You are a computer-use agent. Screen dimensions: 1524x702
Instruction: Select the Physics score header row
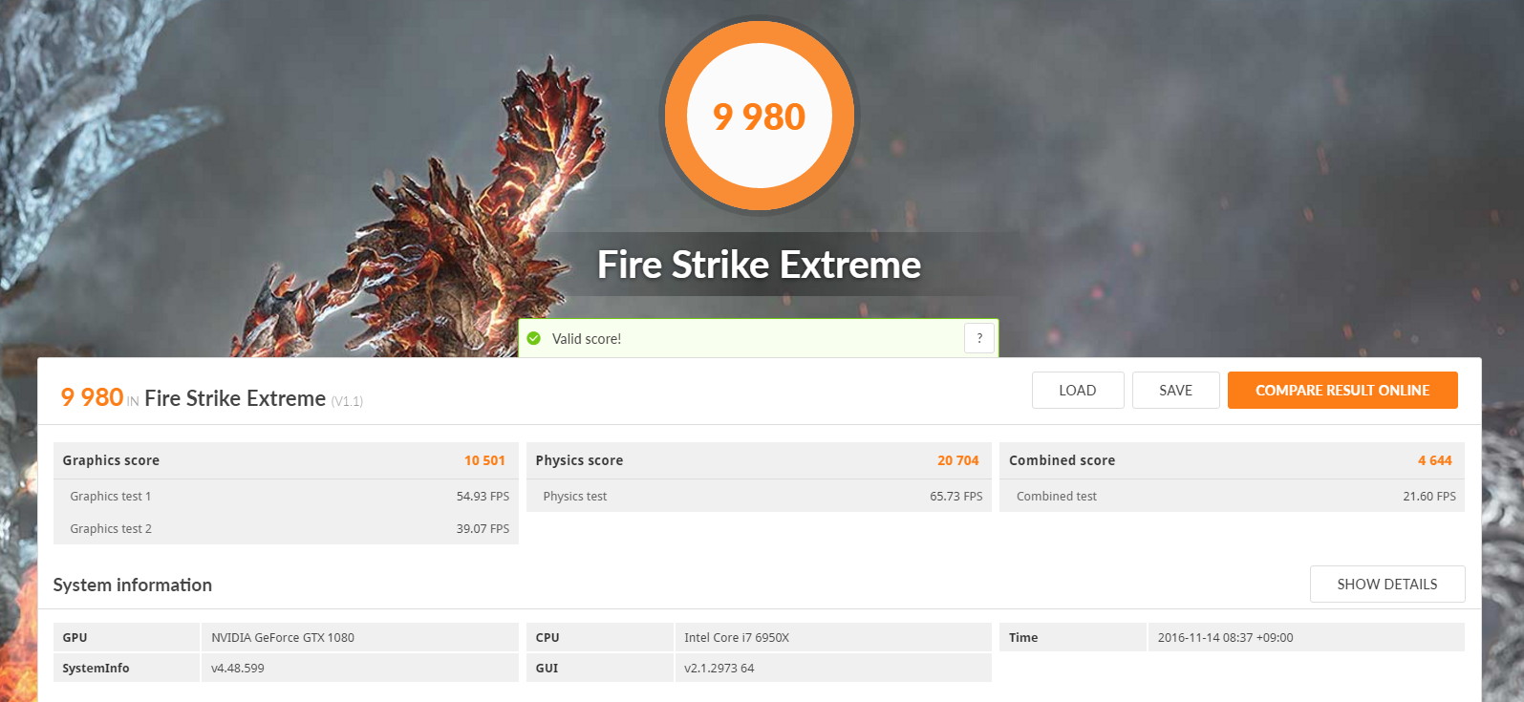click(x=759, y=460)
